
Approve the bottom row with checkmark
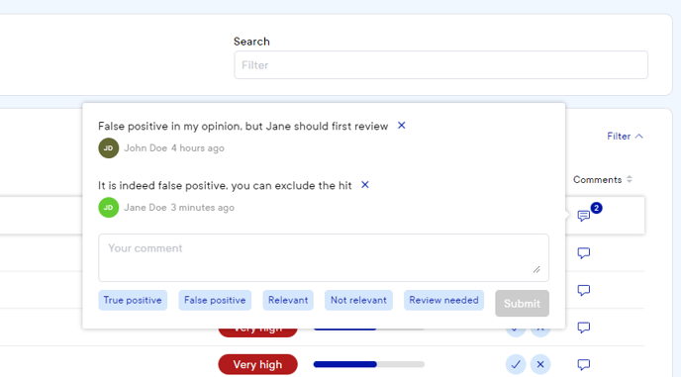[x=516, y=364]
